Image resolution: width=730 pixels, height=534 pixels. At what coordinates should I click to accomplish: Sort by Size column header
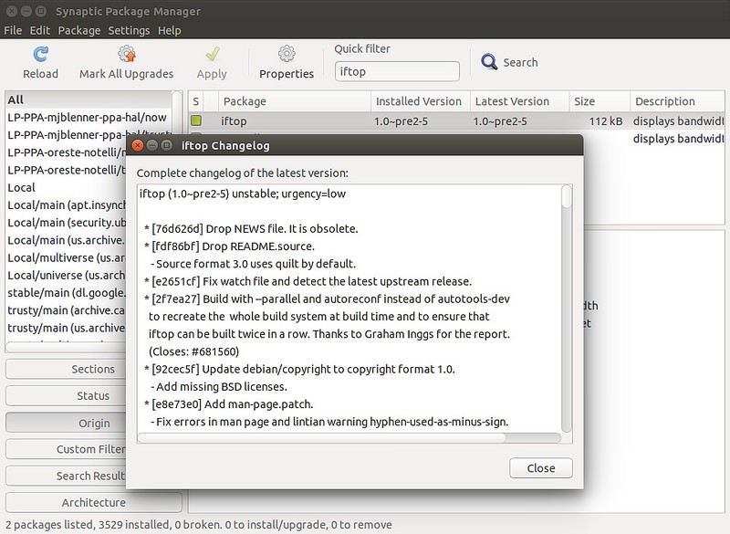tap(600, 101)
